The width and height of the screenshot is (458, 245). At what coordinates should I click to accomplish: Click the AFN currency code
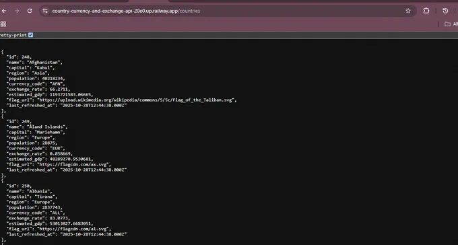click(x=56, y=84)
